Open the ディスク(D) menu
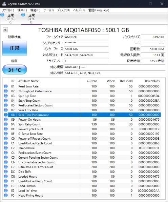Image resolution: width=168 pixels, height=202 pixels. coord(63,10)
